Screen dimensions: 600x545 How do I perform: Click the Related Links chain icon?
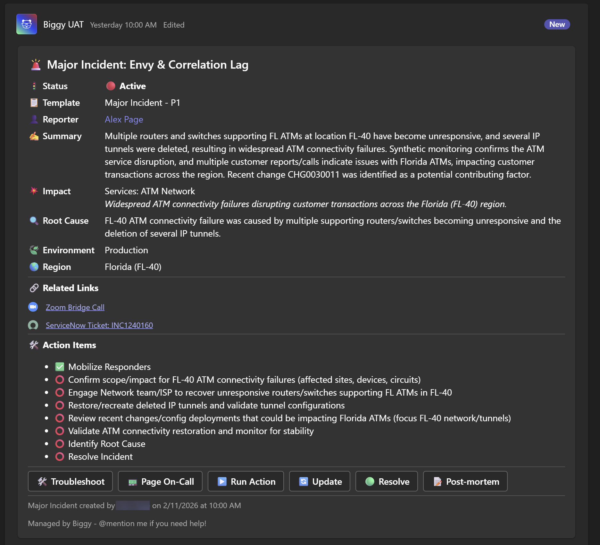[x=34, y=288]
